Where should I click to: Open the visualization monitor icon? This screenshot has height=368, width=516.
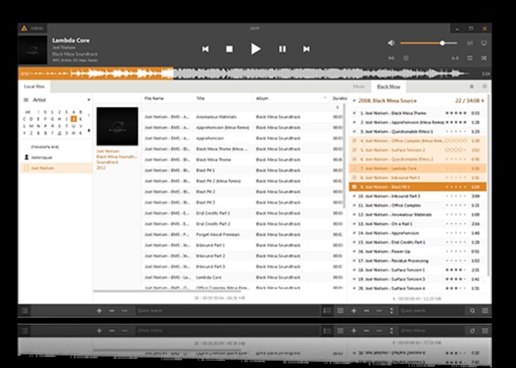484,43
